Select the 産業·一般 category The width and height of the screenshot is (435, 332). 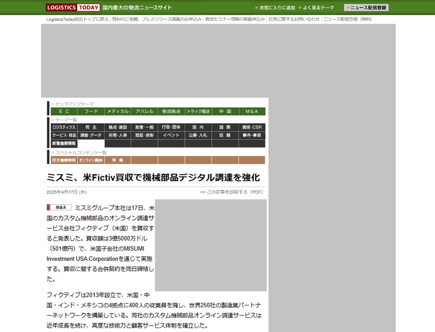(145, 127)
